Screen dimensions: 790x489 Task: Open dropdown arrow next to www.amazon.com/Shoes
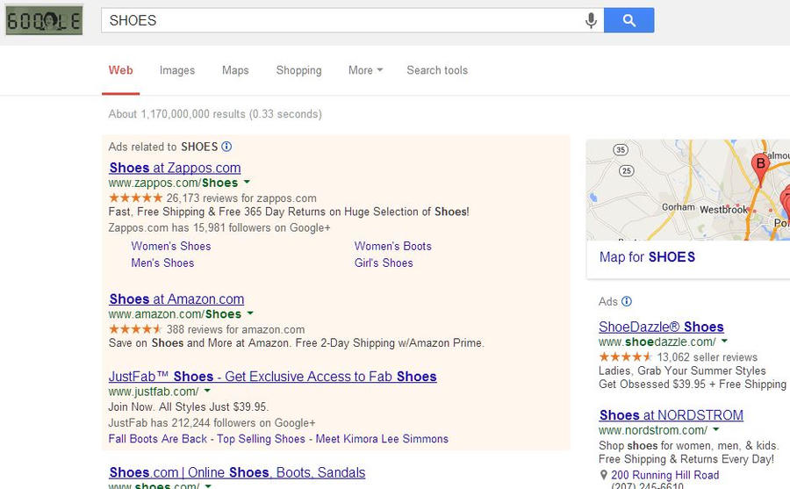(250, 313)
